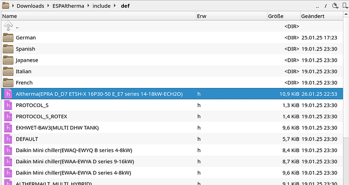This screenshot has width=349, height=185.
Task: Expand the arrow after include breadcrumb
Action: (115, 6)
